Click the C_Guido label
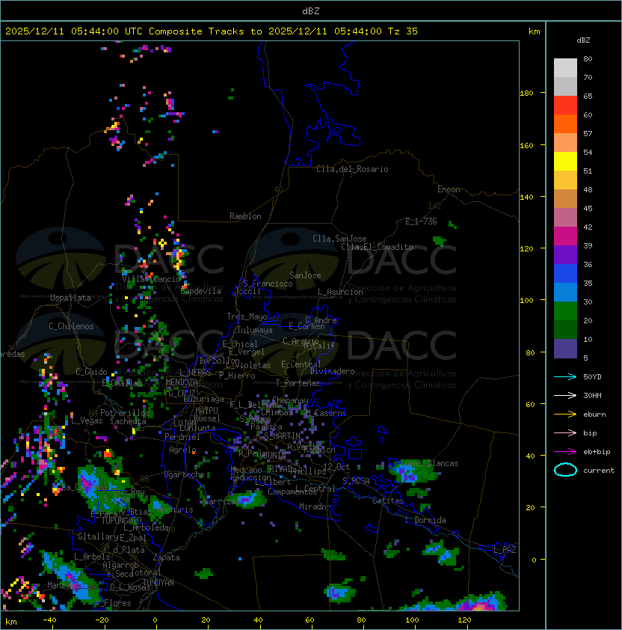The width and height of the screenshot is (622, 630). (x=91, y=372)
